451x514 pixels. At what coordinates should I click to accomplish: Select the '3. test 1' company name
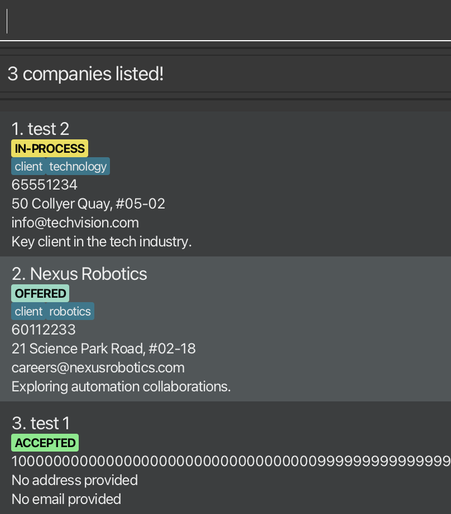pyautogui.click(x=41, y=423)
